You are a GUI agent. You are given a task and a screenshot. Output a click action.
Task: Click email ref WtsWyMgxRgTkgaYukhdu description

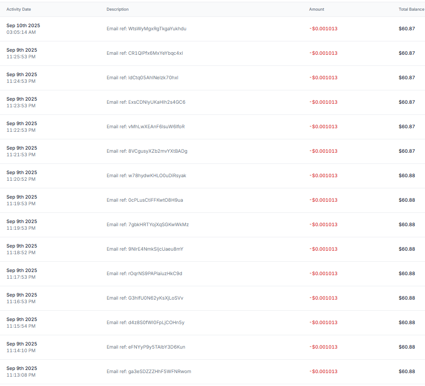click(x=146, y=29)
